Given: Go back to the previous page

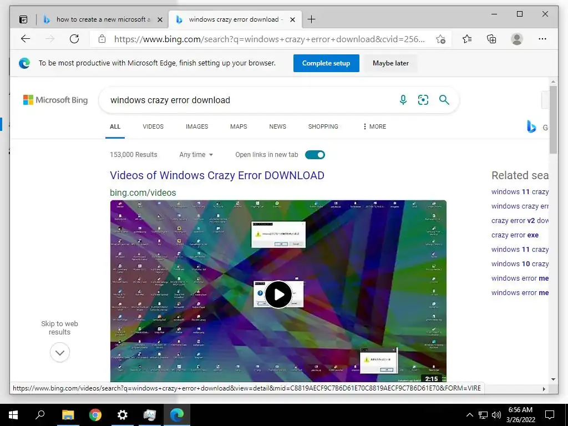Looking at the screenshot, I should coord(26,39).
